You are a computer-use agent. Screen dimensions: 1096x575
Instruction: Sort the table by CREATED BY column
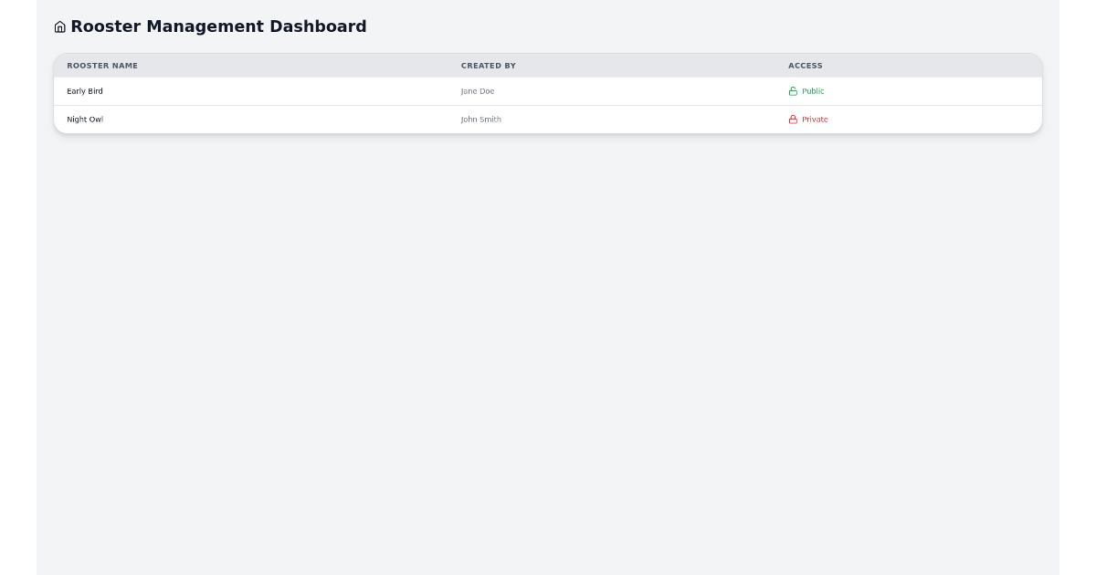pyautogui.click(x=488, y=65)
